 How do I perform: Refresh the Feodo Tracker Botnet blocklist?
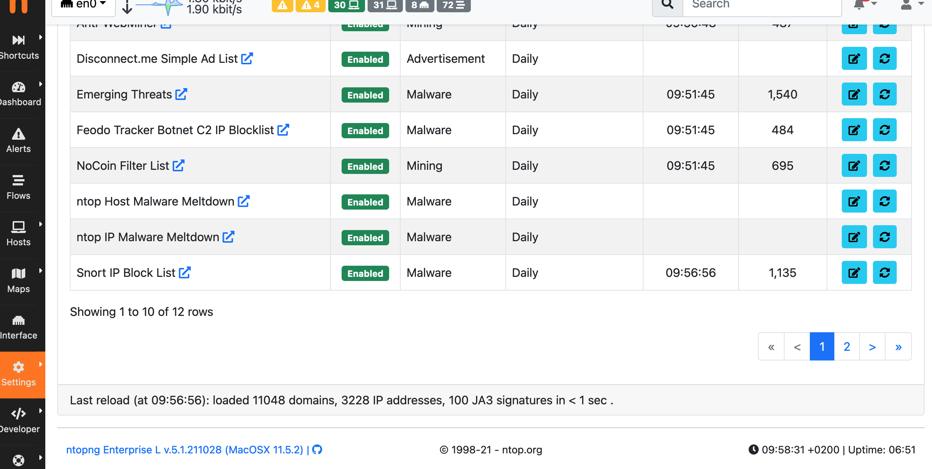[884, 130]
